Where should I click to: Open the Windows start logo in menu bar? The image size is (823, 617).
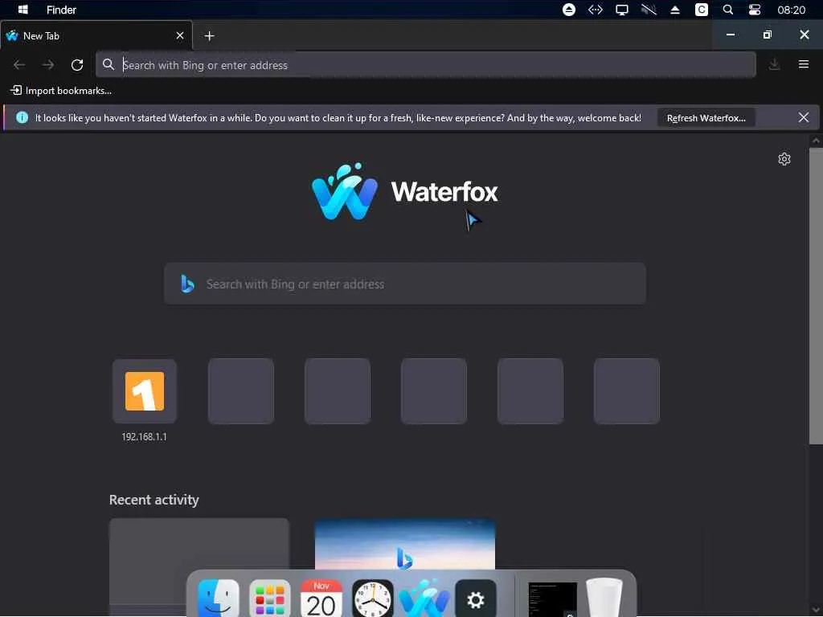pyautogui.click(x=23, y=10)
